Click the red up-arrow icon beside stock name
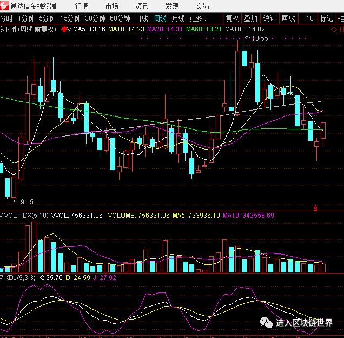Screen dimensions: 344x338 64,29
